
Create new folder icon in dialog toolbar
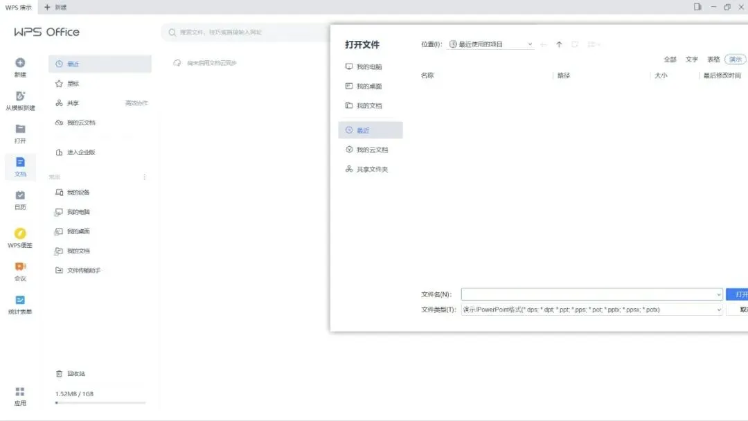click(575, 44)
